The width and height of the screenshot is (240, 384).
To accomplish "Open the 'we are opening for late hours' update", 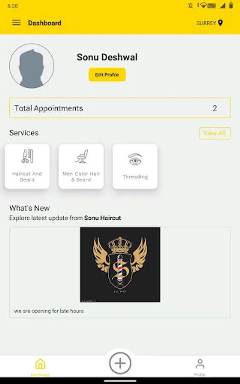I will coord(49,311).
